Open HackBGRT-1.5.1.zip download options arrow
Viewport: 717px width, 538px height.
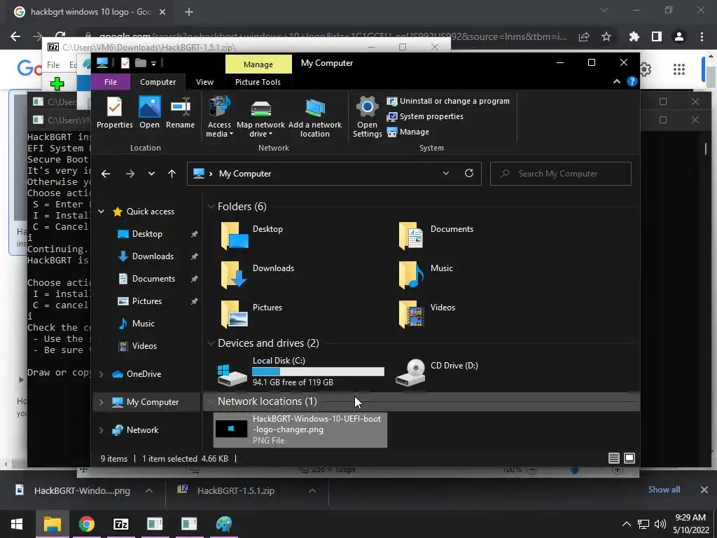point(312,490)
